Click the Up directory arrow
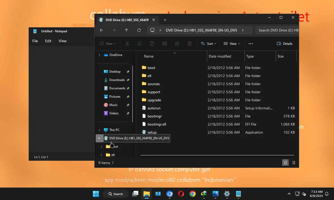 point(127,30)
